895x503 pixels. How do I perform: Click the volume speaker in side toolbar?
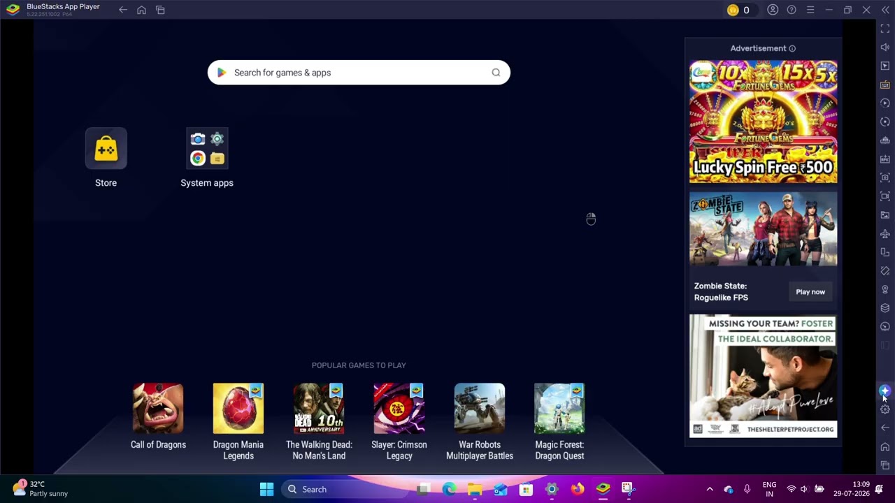pyautogui.click(x=885, y=48)
